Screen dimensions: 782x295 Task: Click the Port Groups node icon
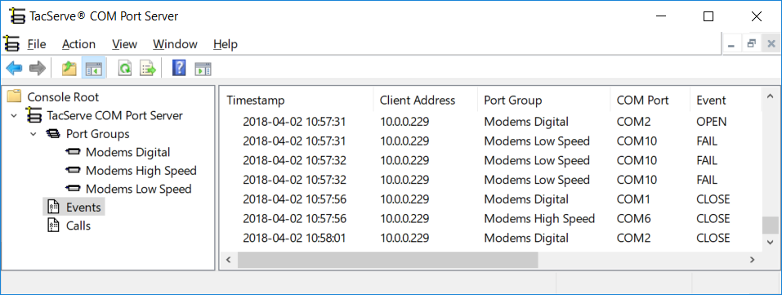click(53, 134)
